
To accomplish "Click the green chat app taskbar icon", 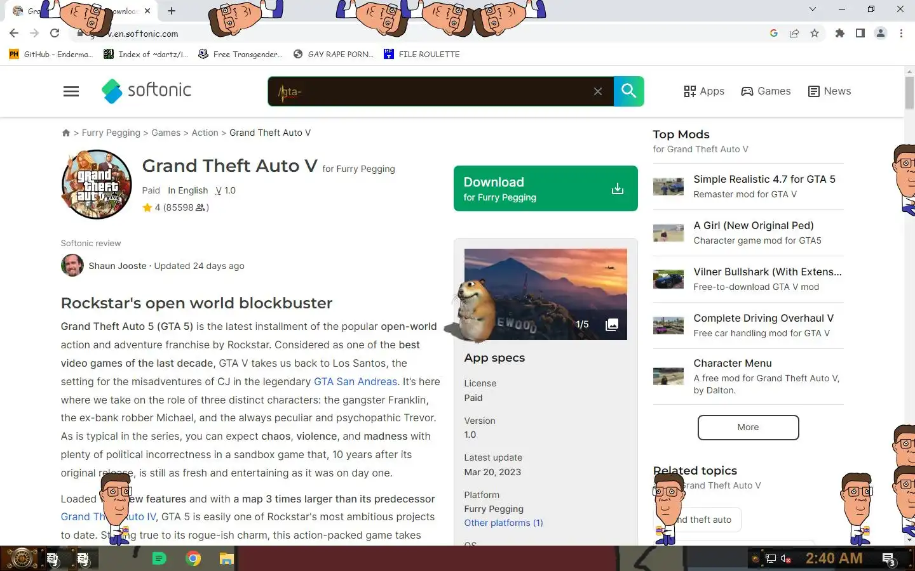I will pyautogui.click(x=159, y=558).
